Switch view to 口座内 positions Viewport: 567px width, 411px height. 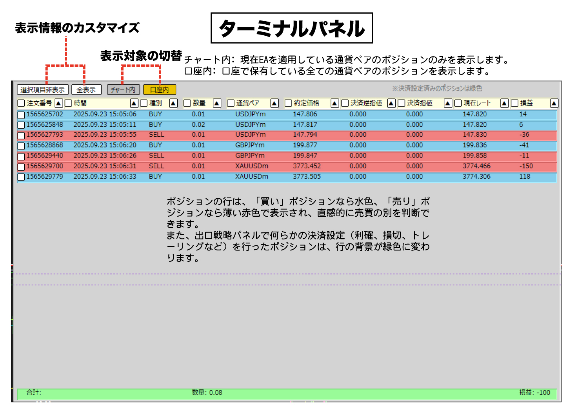point(160,90)
